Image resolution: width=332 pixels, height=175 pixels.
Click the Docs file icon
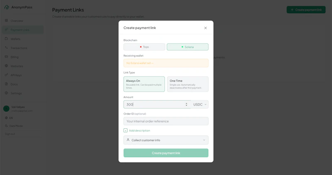click(6, 84)
